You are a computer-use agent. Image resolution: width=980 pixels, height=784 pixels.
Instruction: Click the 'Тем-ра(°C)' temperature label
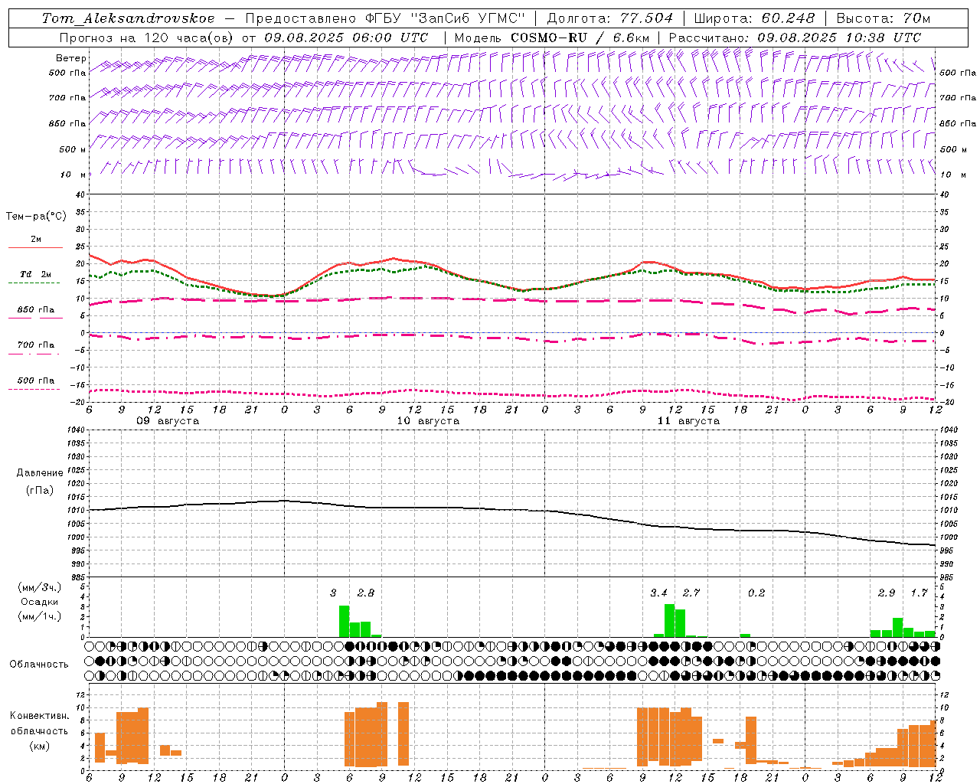[x=36, y=216]
